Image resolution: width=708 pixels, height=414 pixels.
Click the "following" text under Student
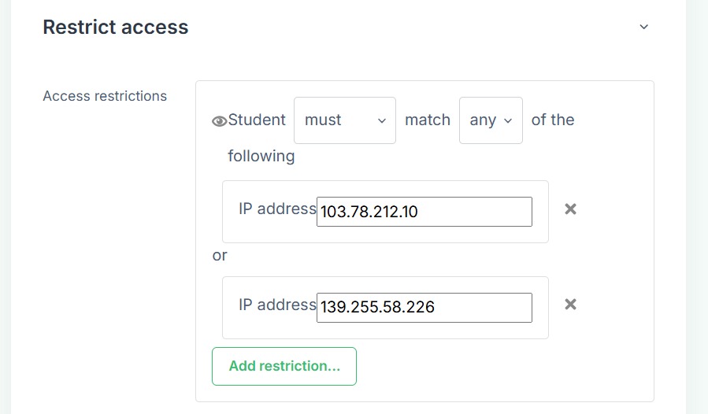pyautogui.click(x=261, y=156)
